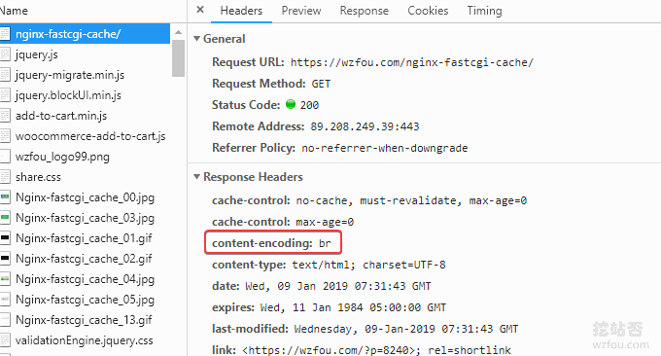Switch to the Cookies tab
The width and height of the screenshot is (661, 356).
tap(428, 11)
